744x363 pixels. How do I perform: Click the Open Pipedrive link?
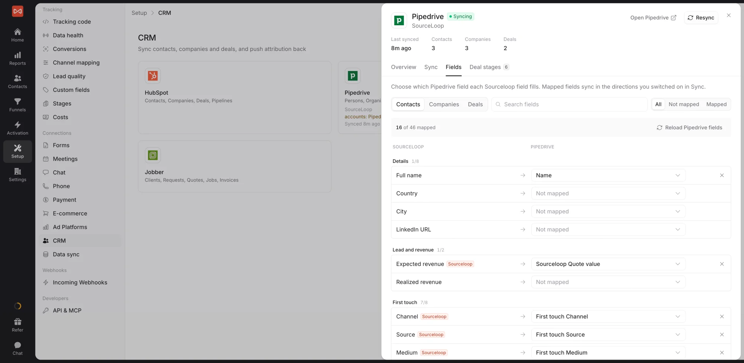click(x=653, y=18)
